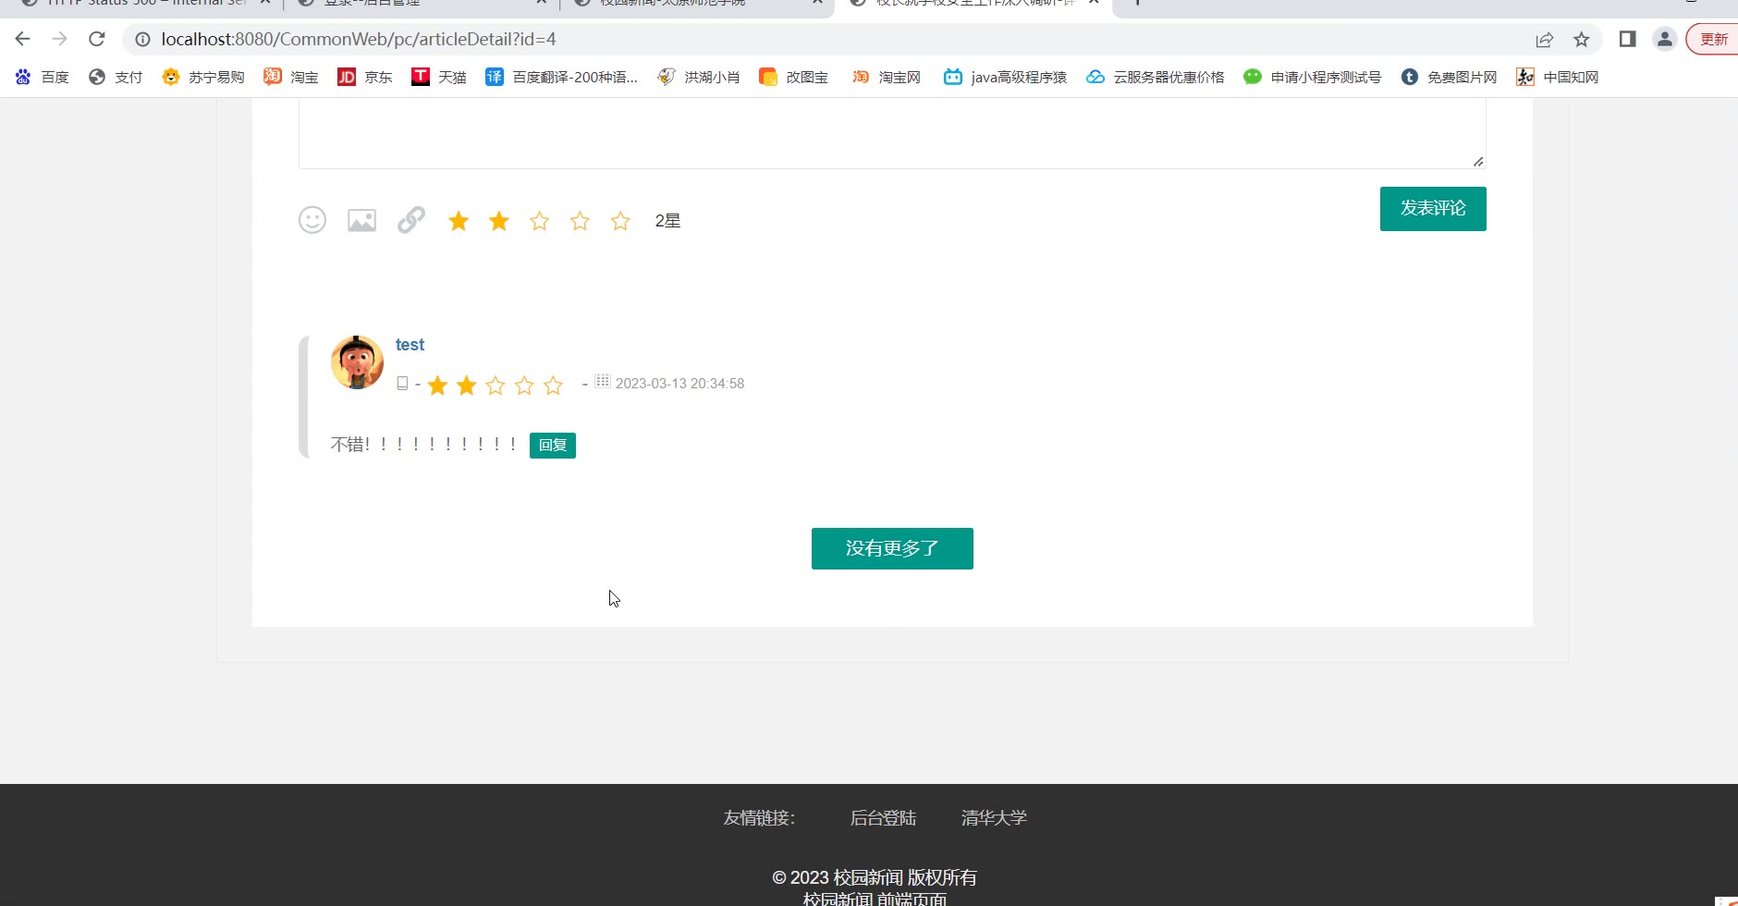Click the resize handle of the comment box

point(1478,162)
